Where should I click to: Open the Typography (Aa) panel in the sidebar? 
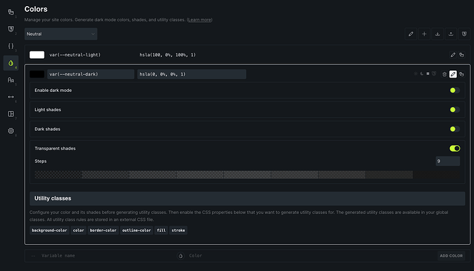point(11,80)
